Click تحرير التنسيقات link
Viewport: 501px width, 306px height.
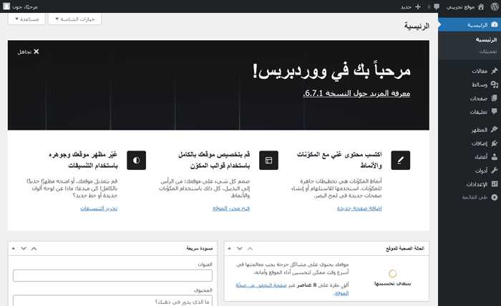tap(99, 208)
